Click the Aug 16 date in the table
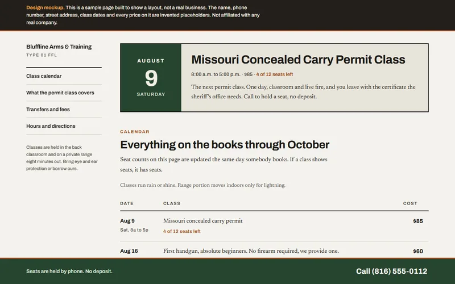This screenshot has height=284, width=455. coord(129,251)
